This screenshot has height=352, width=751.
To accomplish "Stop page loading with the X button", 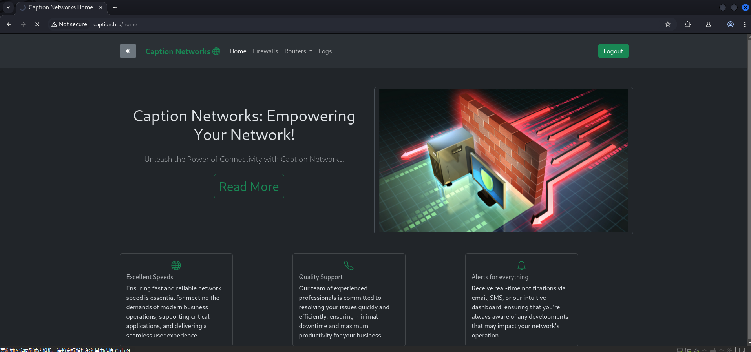I will coord(37,24).
